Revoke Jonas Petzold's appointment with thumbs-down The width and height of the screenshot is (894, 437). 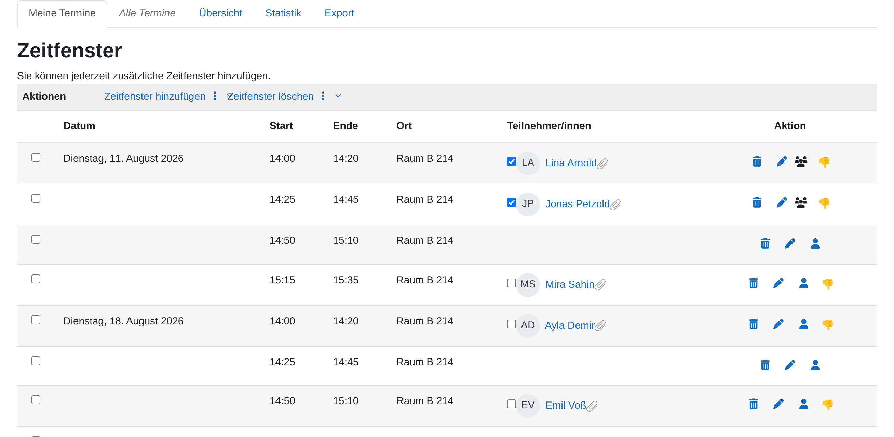point(824,203)
